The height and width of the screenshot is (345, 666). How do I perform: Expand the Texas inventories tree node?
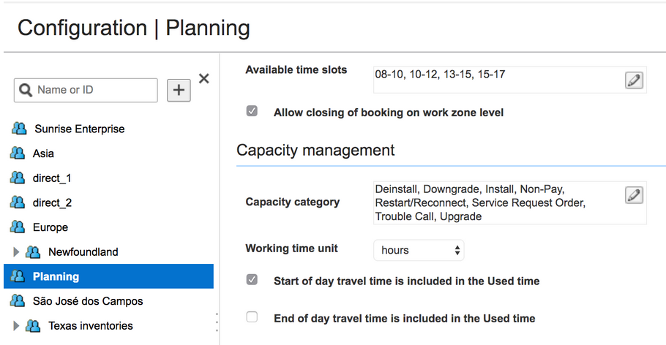pyautogui.click(x=17, y=326)
